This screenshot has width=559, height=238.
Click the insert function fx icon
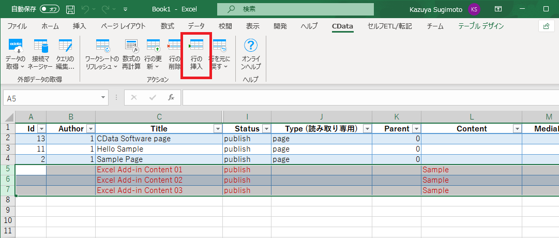pyautogui.click(x=171, y=97)
